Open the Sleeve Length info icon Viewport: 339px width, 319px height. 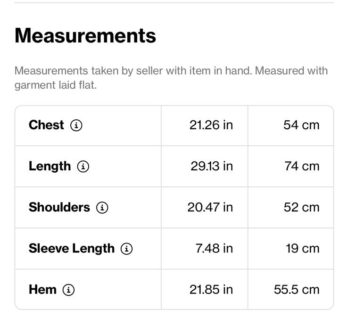point(126,249)
